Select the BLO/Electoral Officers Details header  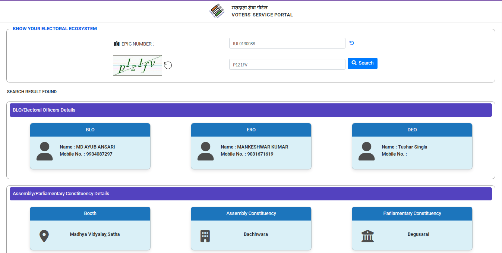250,110
